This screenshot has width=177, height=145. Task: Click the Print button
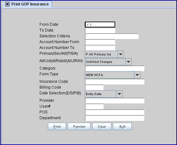click(x=57, y=126)
